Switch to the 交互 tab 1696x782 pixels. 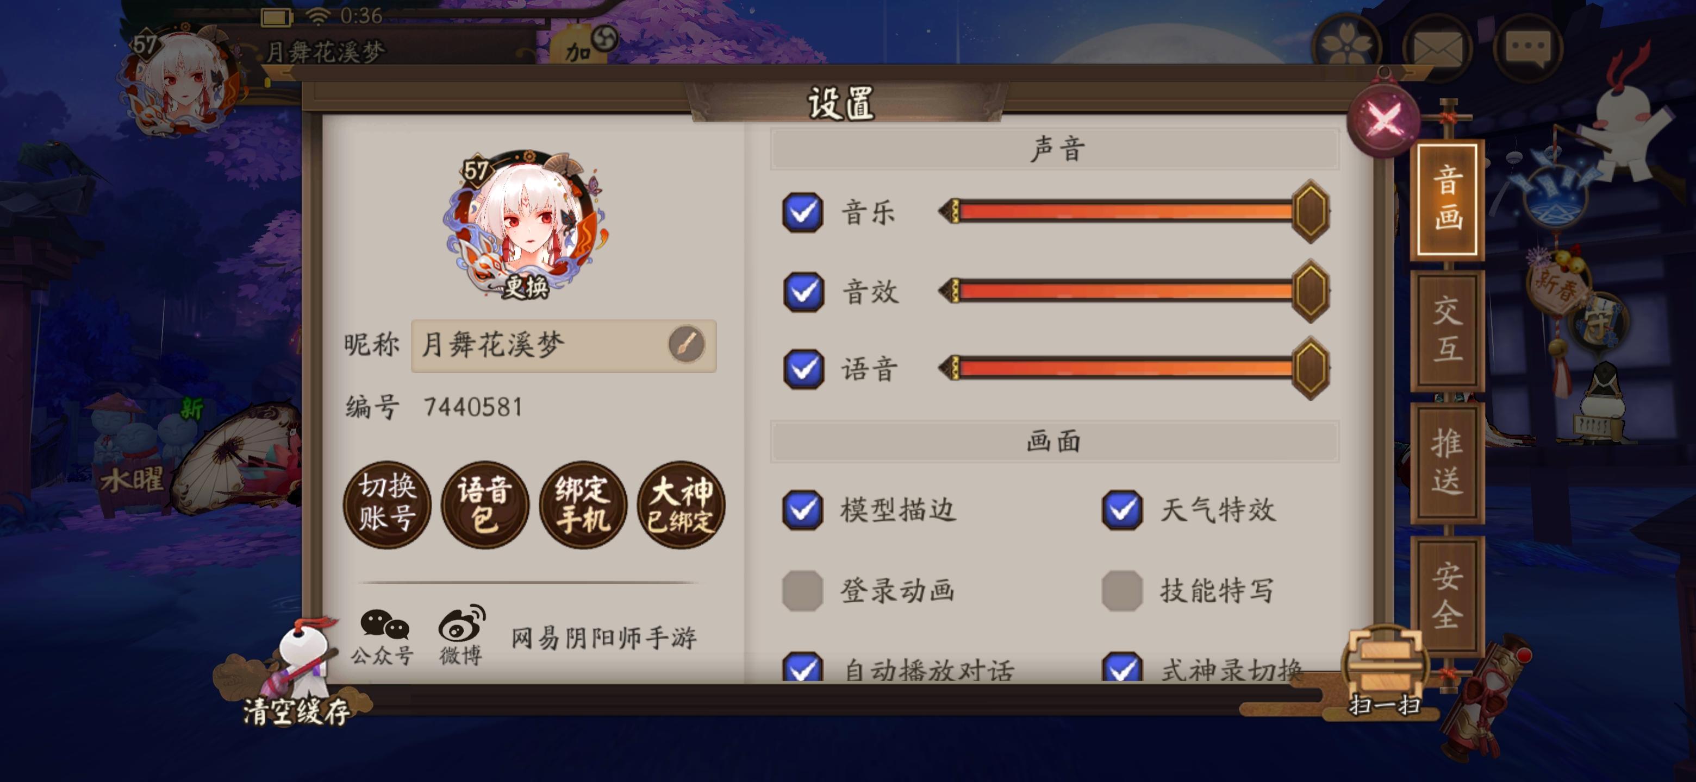point(1447,330)
